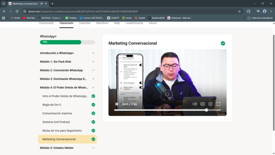The image size is (275, 155).
Task: Bookmark this page with the star icon
Action: coord(239,11)
